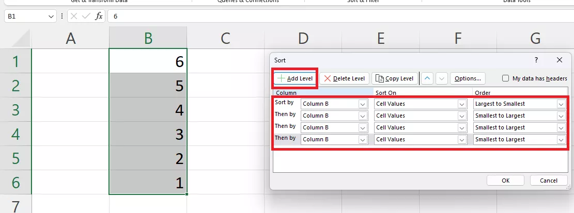Cancel the Sort dialog

click(548, 181)
